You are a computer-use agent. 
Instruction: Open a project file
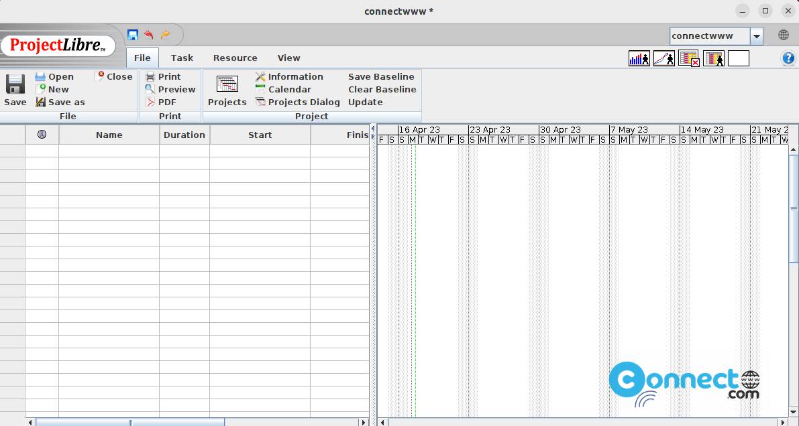pyautogui.click(x=54, y=76)
